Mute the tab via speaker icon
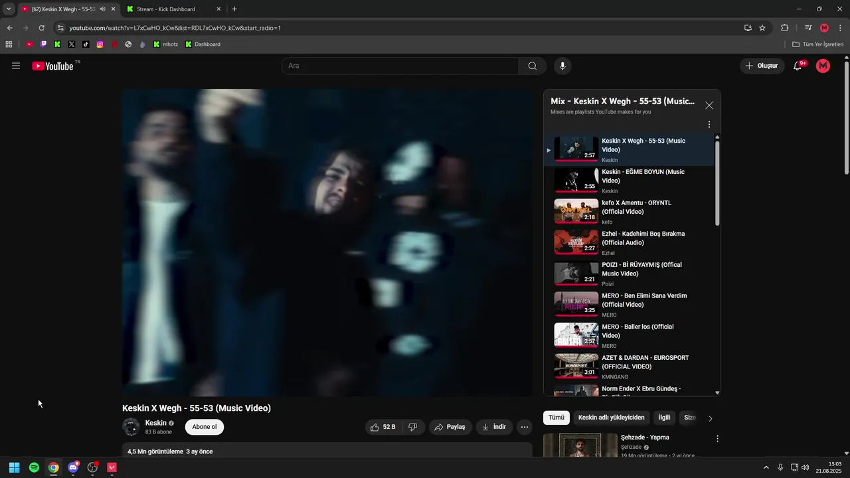 point(102,9)
